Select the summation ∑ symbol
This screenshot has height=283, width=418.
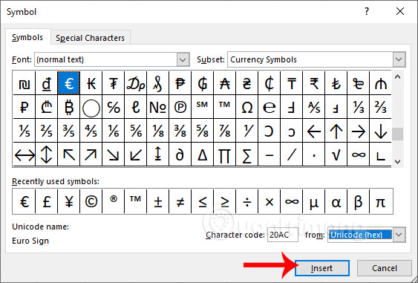click(246, 154)
